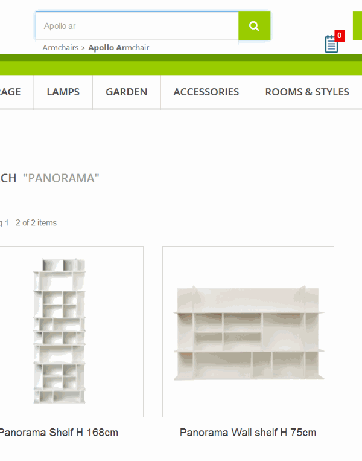Open the Panorama Wall shelf H 75cm link
The width and height of the screenshot is (362, 461).
pyautogui.click(x=248, y=433)
